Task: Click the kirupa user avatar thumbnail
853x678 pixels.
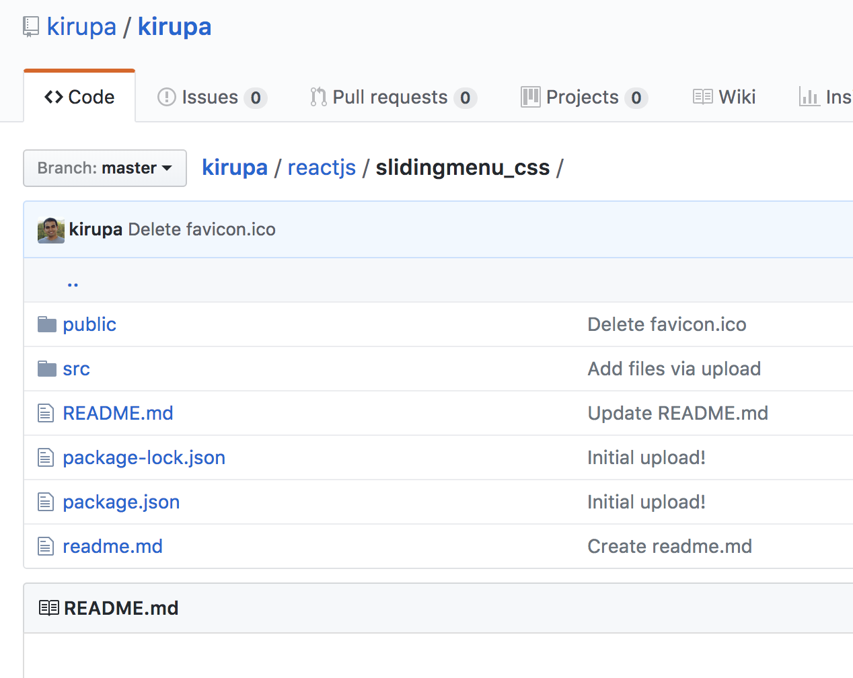Action: tap(51, 230)
